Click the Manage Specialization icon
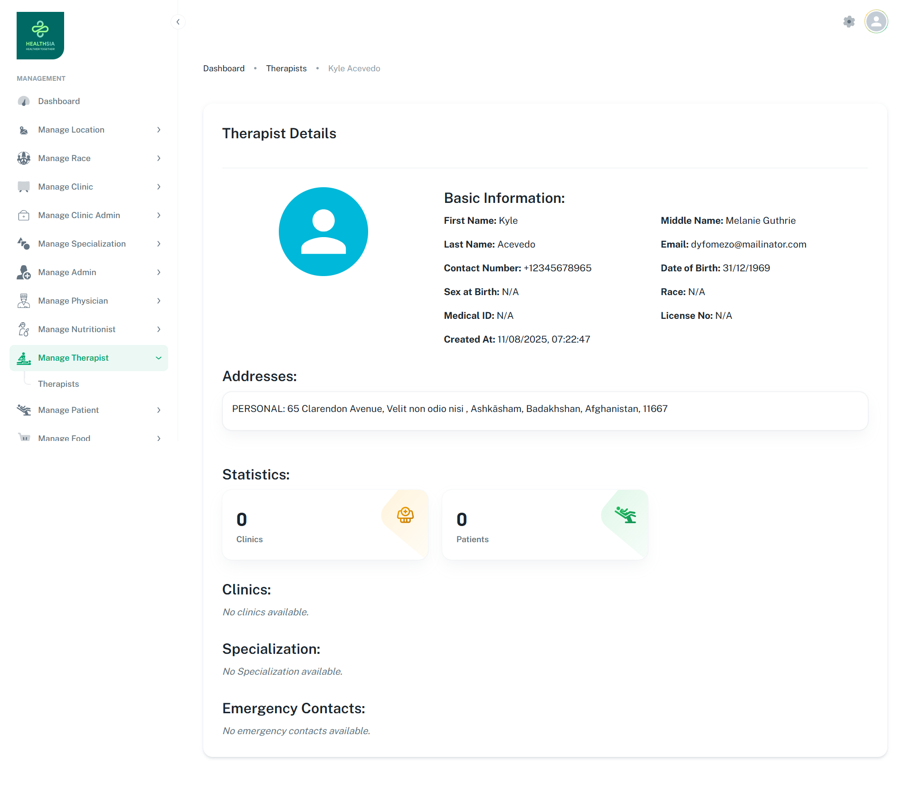 click(x=23, y=244)
